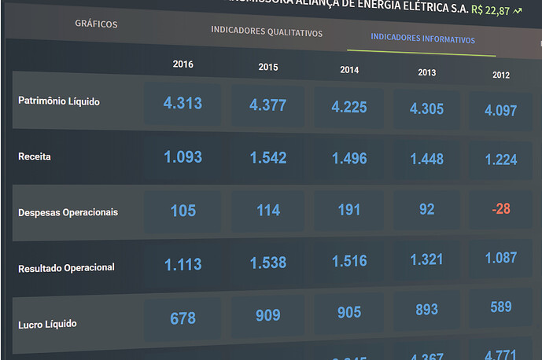Click Lucro Líquido value 909
Screen dimensions: 542x360
[268, 315]
